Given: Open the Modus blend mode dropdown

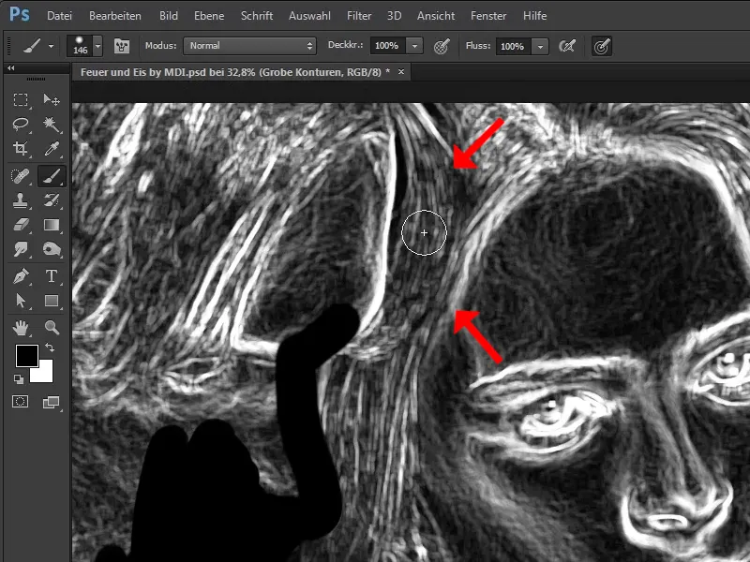Looking at the screenshot, I should pos(249,46).
